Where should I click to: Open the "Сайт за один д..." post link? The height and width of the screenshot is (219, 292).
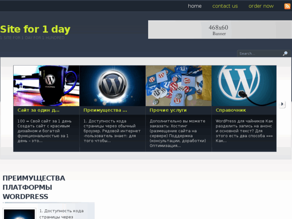39,110
